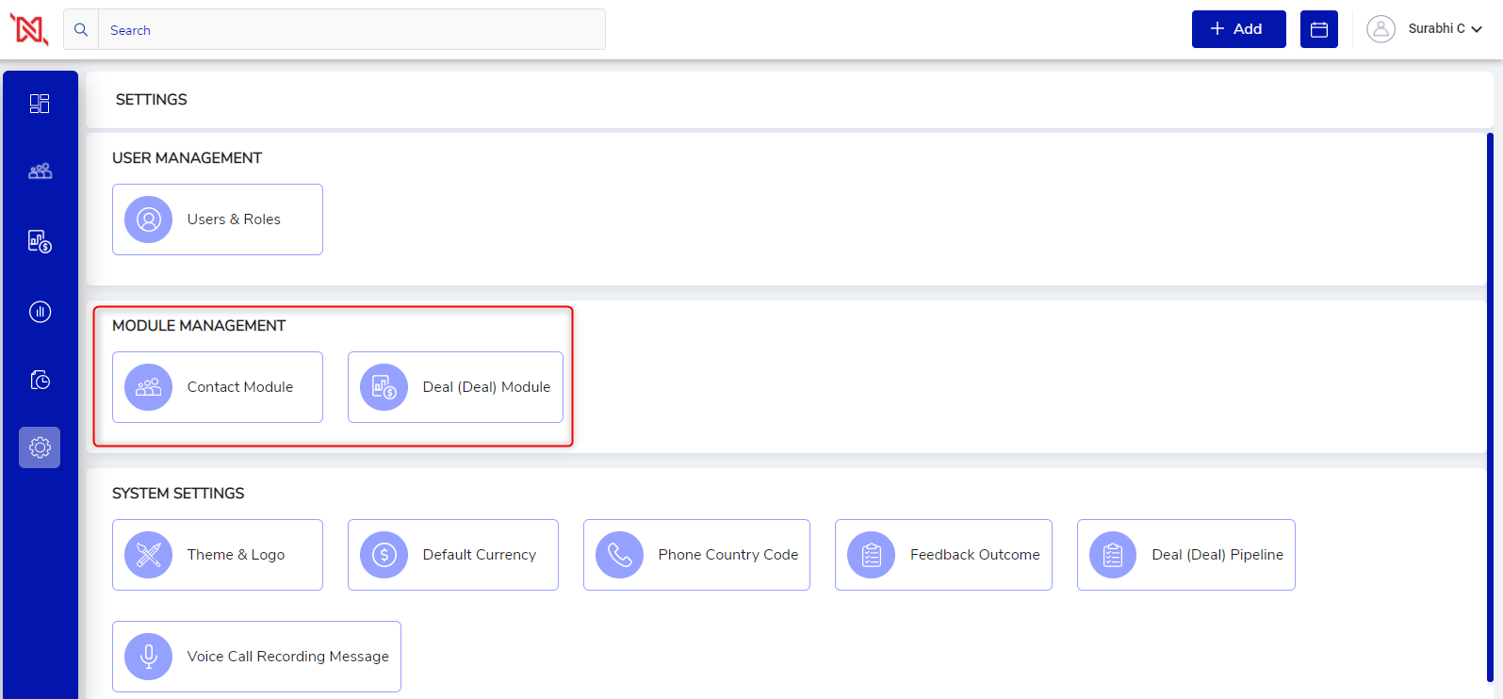Click the Add button

[1238, 29]
